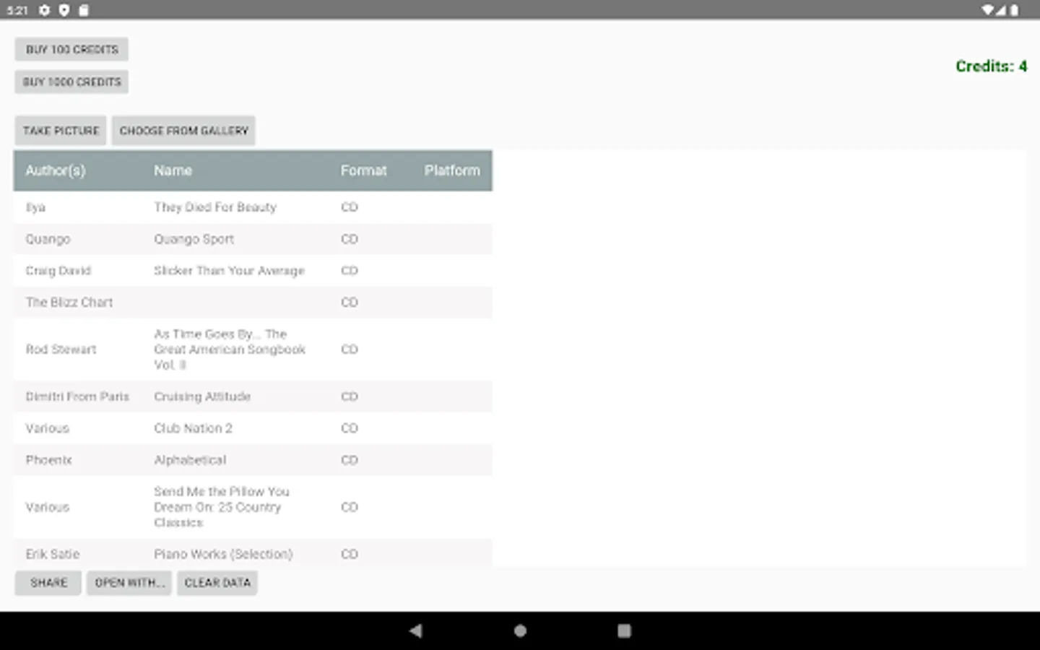Select the Rod Stewart album row
Image resolution: width=1040 pixels, height=650 pixels.
tap(217, 349)
